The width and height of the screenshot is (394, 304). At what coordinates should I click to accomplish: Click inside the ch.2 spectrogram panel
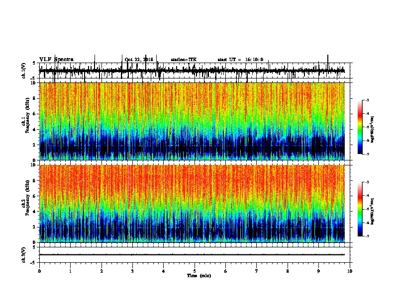coord(192,204)
